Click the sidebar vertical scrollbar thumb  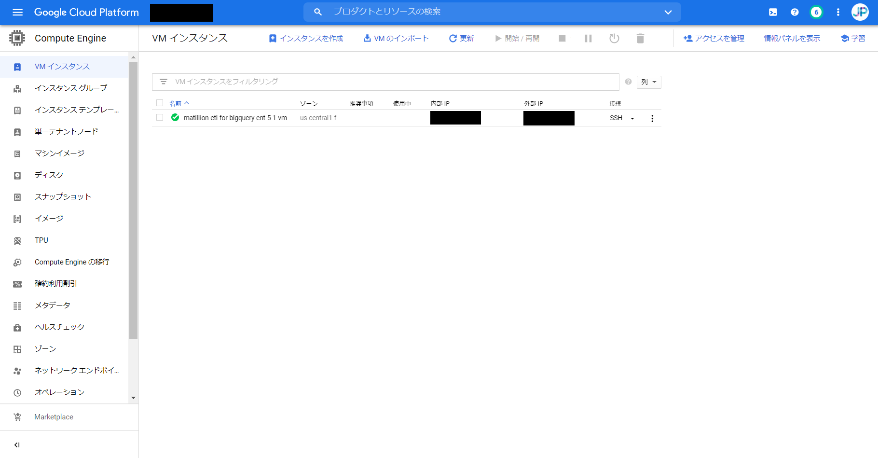[x=134, y=200]
